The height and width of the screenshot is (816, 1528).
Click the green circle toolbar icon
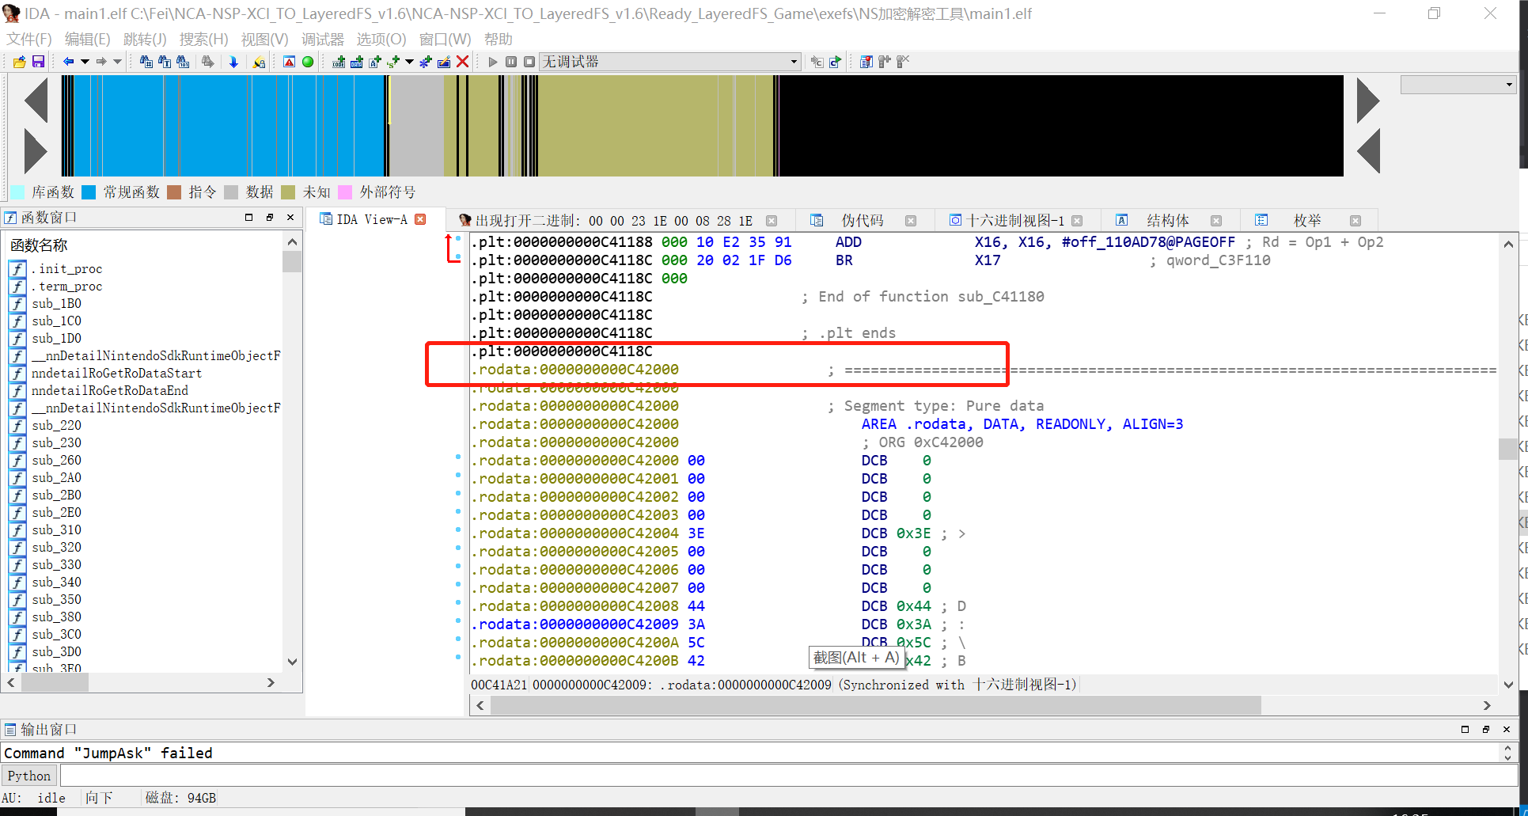tap(308, 62)
